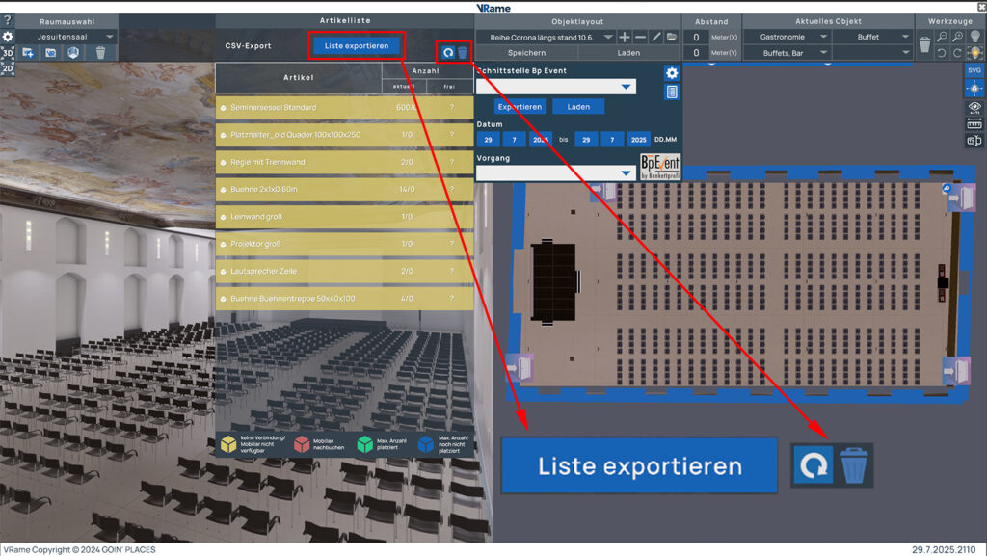Click the BpEvent by Bankettprofi logo
The image size is (987, 556).
pos(660,167)
